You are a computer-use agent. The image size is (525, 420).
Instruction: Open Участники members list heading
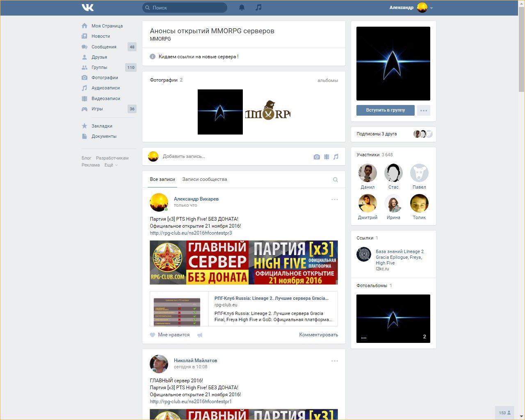pyautogui.click(x=374, y=155)
